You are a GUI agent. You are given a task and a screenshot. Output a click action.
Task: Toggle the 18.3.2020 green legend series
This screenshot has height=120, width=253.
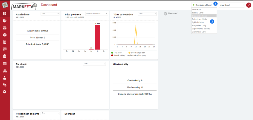(116, 53)
